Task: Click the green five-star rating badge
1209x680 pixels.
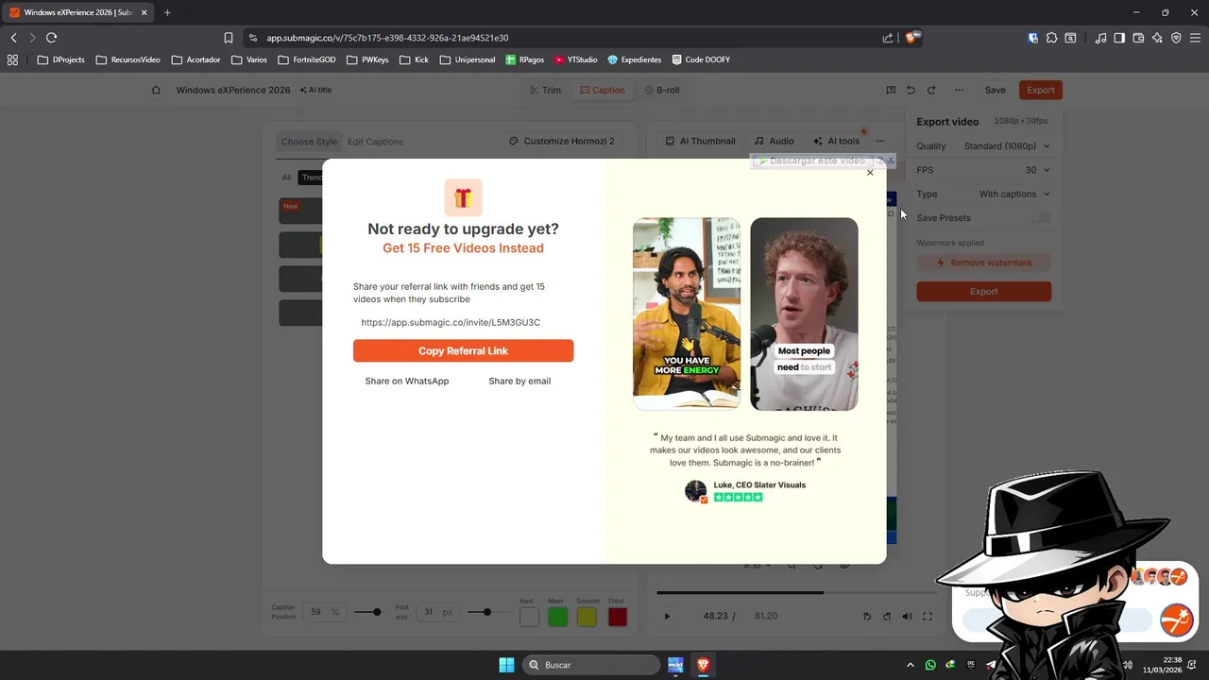Action: (738, 497)
